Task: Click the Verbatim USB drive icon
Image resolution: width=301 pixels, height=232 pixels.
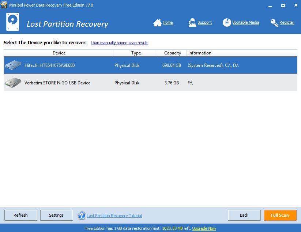Action: 13,83
